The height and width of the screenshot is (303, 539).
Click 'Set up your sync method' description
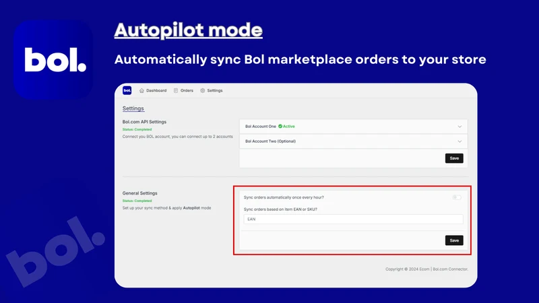(x=166, y=208)
